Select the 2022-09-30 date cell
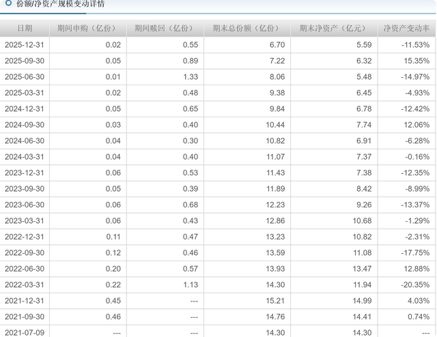The image size is (437, 337). 25,253
